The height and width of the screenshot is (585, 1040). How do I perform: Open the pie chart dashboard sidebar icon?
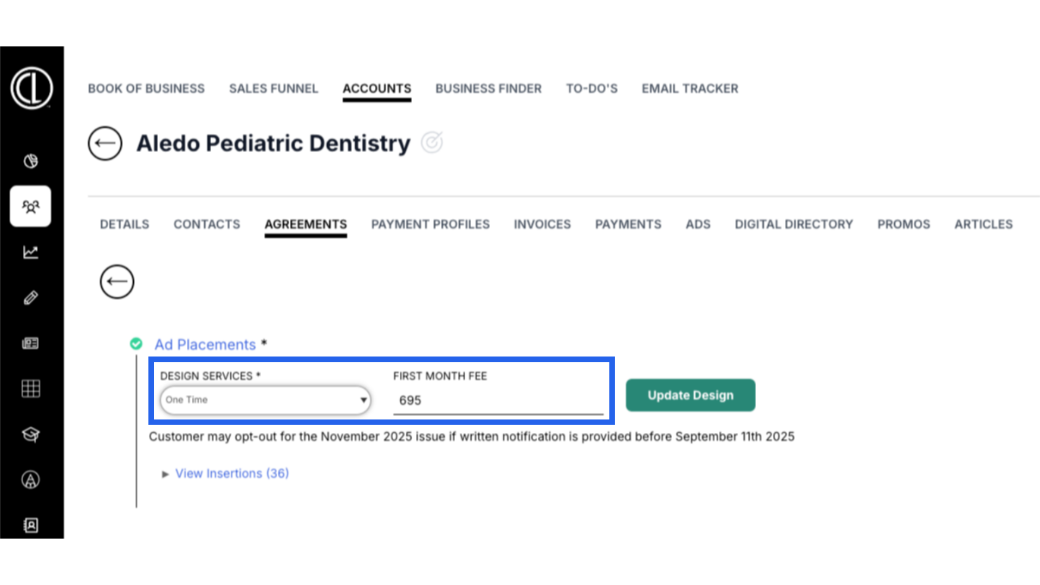[x=31, y=161]
